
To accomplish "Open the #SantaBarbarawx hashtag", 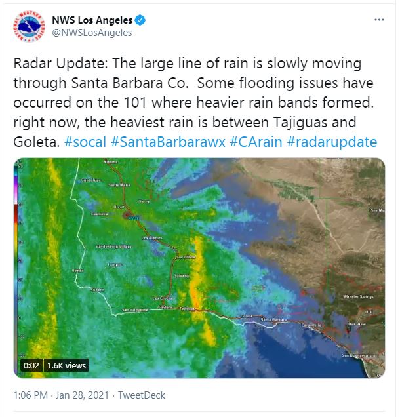I will point(168,142).
